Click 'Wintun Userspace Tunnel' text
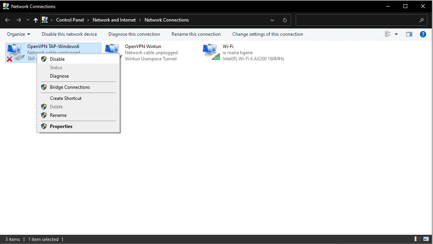Image resolution: width=433 pixels, height=244 pixels. (150, 59)
